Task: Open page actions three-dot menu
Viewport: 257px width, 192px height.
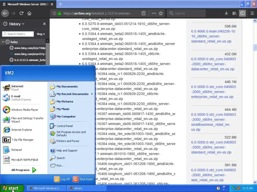Action: 154,13
